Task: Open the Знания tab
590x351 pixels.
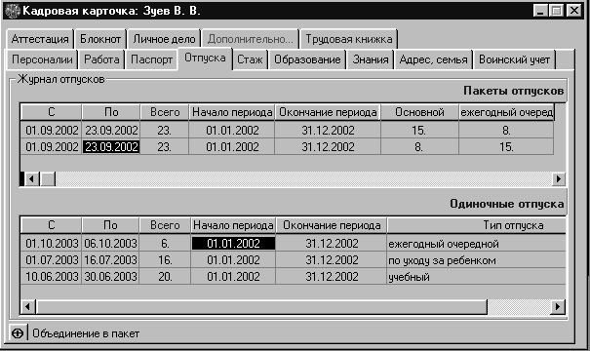Action: pyautogui.click(x=371, y=59)
